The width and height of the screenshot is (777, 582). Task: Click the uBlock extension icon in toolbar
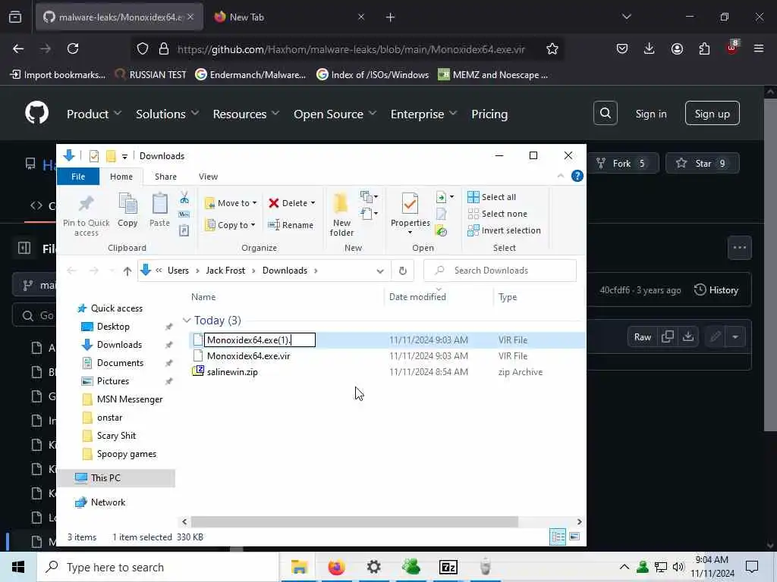731,48
